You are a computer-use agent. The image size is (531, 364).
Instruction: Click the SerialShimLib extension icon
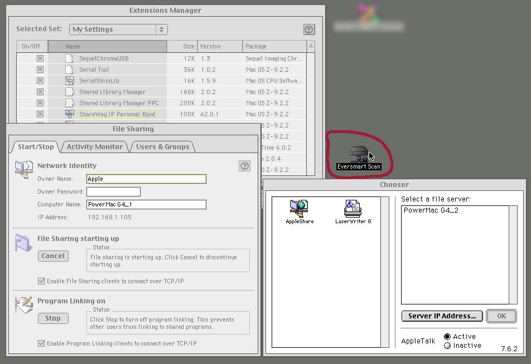tap(69, 81)
